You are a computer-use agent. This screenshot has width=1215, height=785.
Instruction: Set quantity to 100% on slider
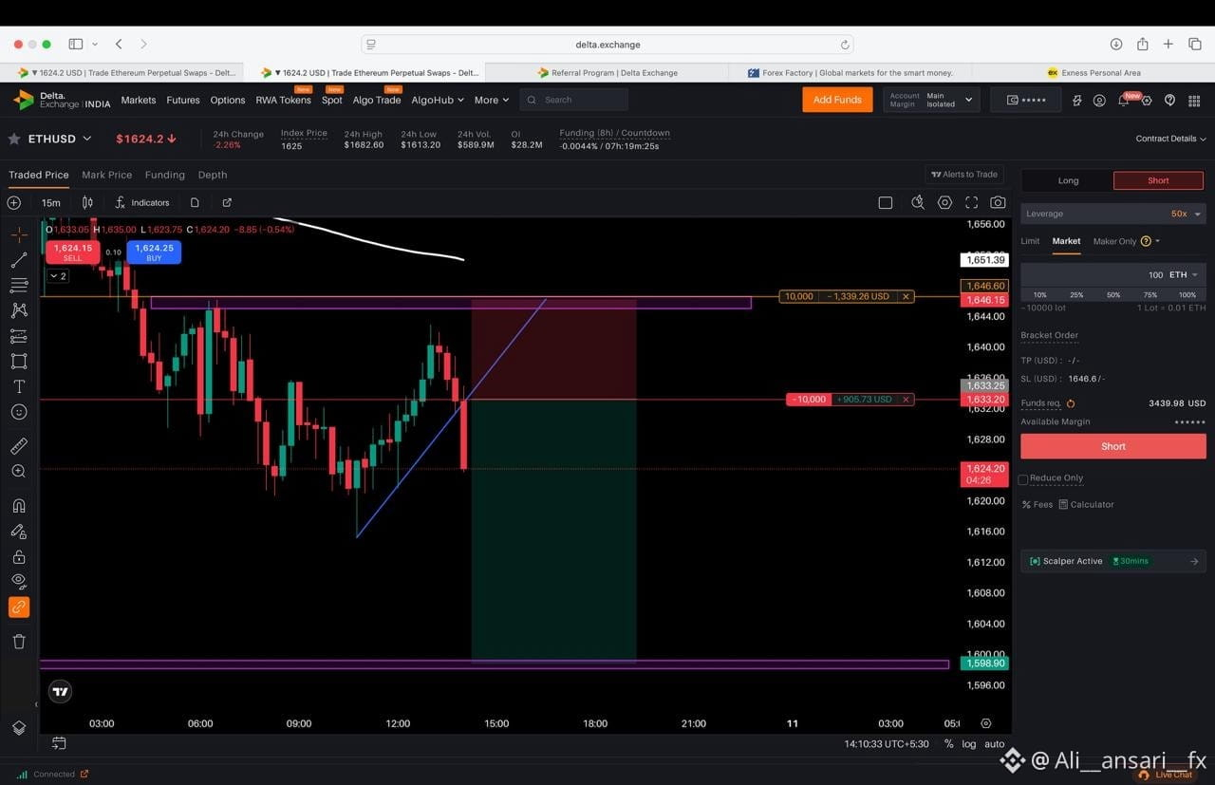tap(1187, 295)
